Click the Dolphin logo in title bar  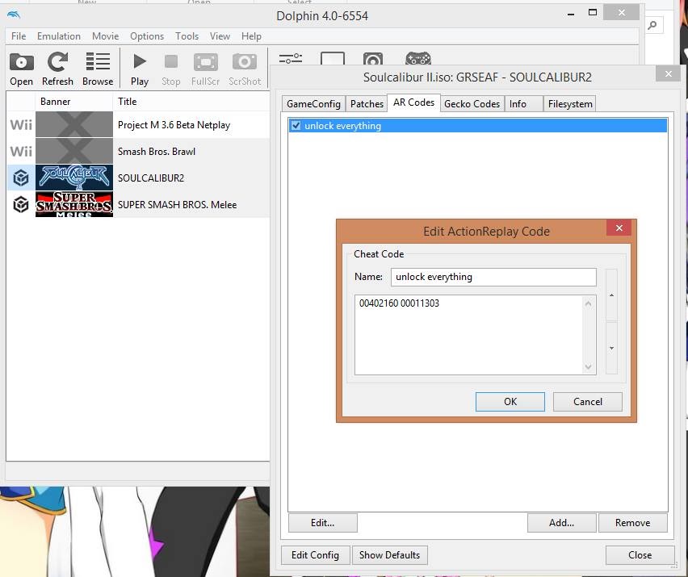[14, 15]
